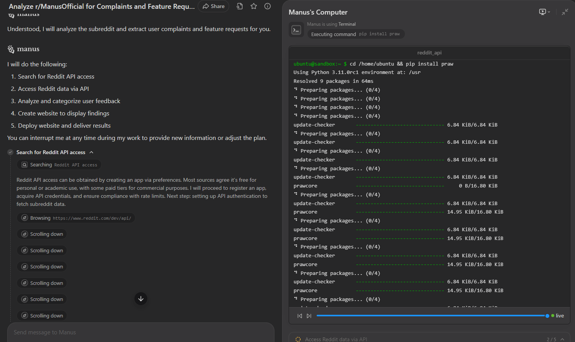The height and width of the screenshot is (342, 575).
Task: Click plan item Access Reddit data via API
Action: [x=53, y=89]
